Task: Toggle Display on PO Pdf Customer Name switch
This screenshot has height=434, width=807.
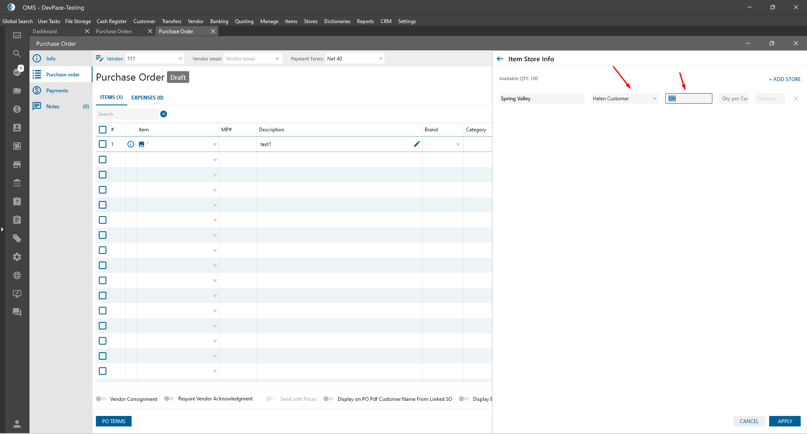Action: point(328,399)
